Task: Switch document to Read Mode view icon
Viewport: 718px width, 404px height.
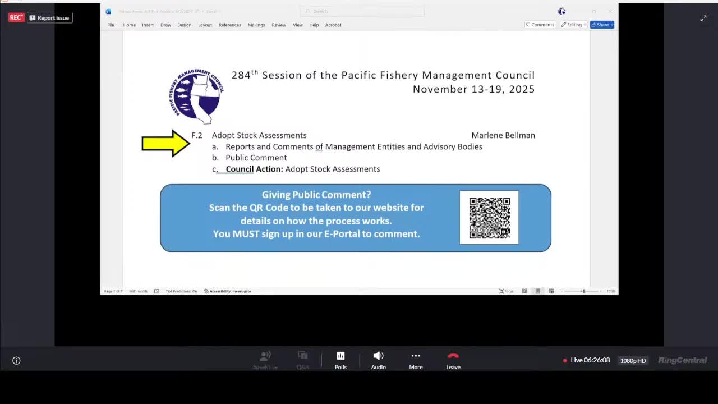Action: pyautogui.click(x=524, y=291)
